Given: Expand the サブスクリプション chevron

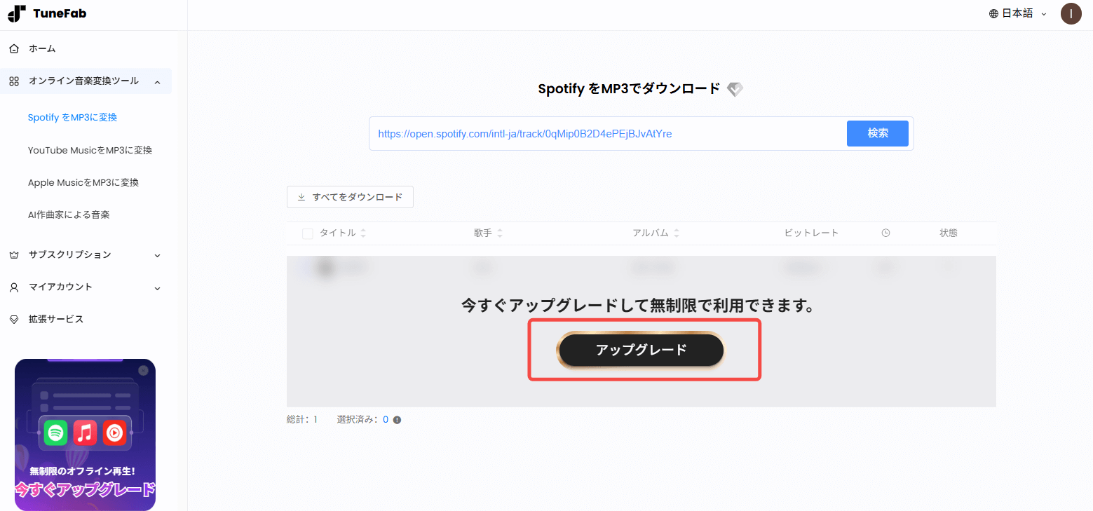Looking at the screenshot, I should pyautogui.click(x=157, y=255).
